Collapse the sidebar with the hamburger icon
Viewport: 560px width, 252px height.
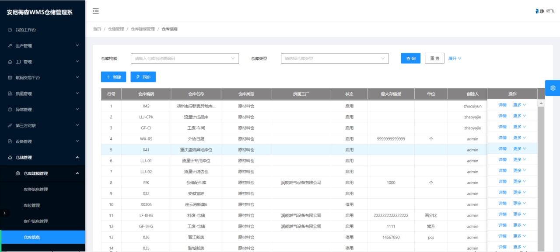click(96, 11)
